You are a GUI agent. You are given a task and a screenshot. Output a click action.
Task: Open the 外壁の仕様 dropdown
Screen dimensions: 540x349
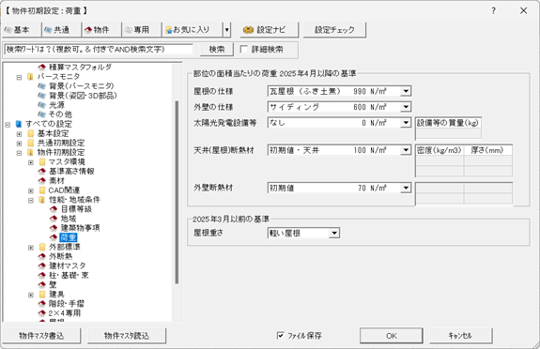click(406, 107)
